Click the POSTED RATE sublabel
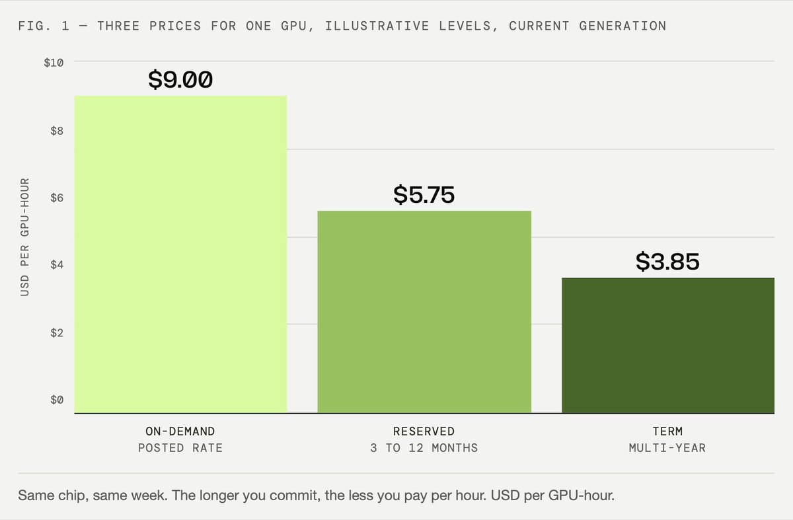The image size is (793, 520). click(180, 448)
